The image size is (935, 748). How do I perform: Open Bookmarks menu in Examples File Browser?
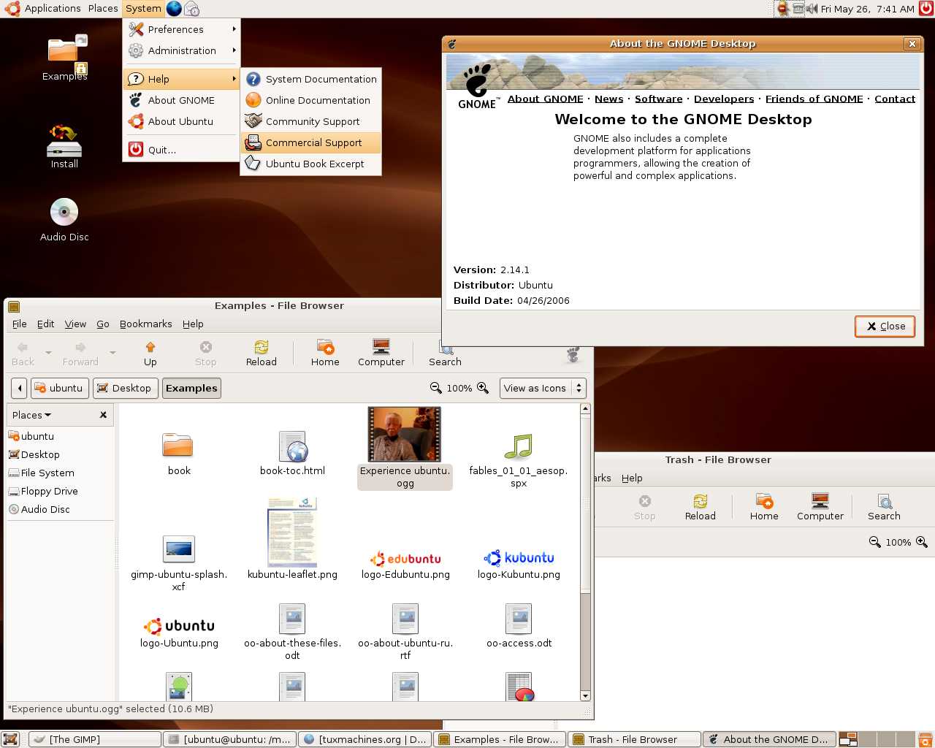coord(146,324)
